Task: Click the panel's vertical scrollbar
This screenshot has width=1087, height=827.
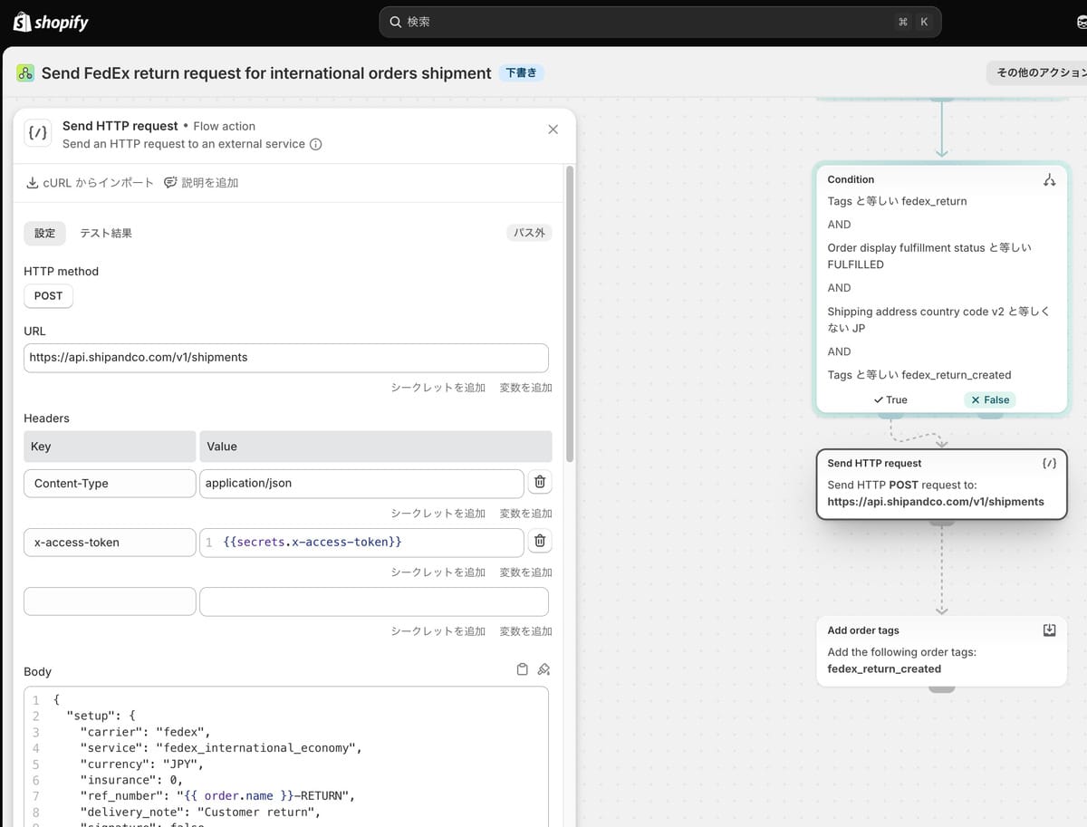Action: [x=570, y=314]
